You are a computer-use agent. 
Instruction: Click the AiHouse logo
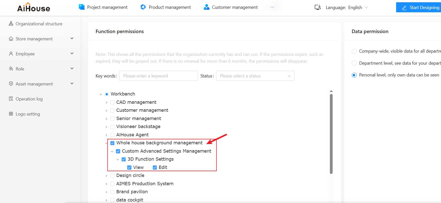[x=34, y=7]
